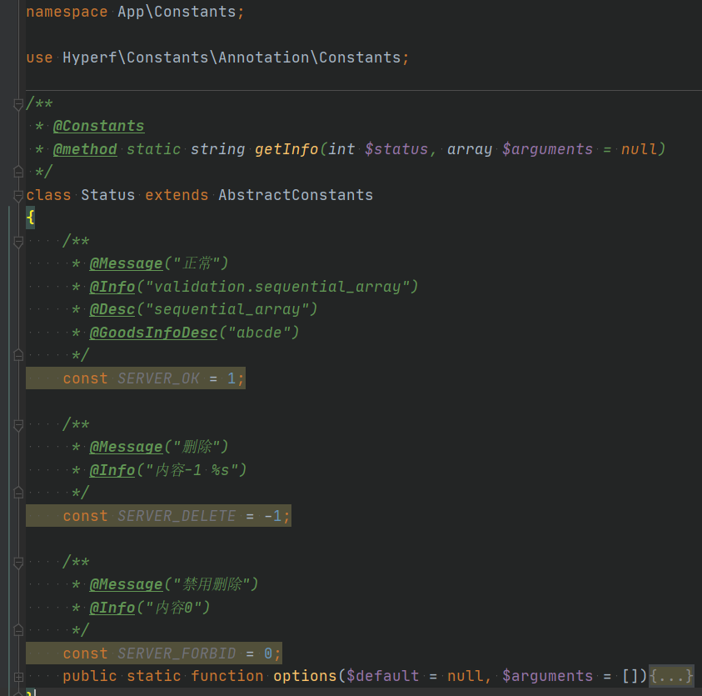Collapse docblock fold marker above @Message("正常")
702x696 pixels.
tap(18, 243)
